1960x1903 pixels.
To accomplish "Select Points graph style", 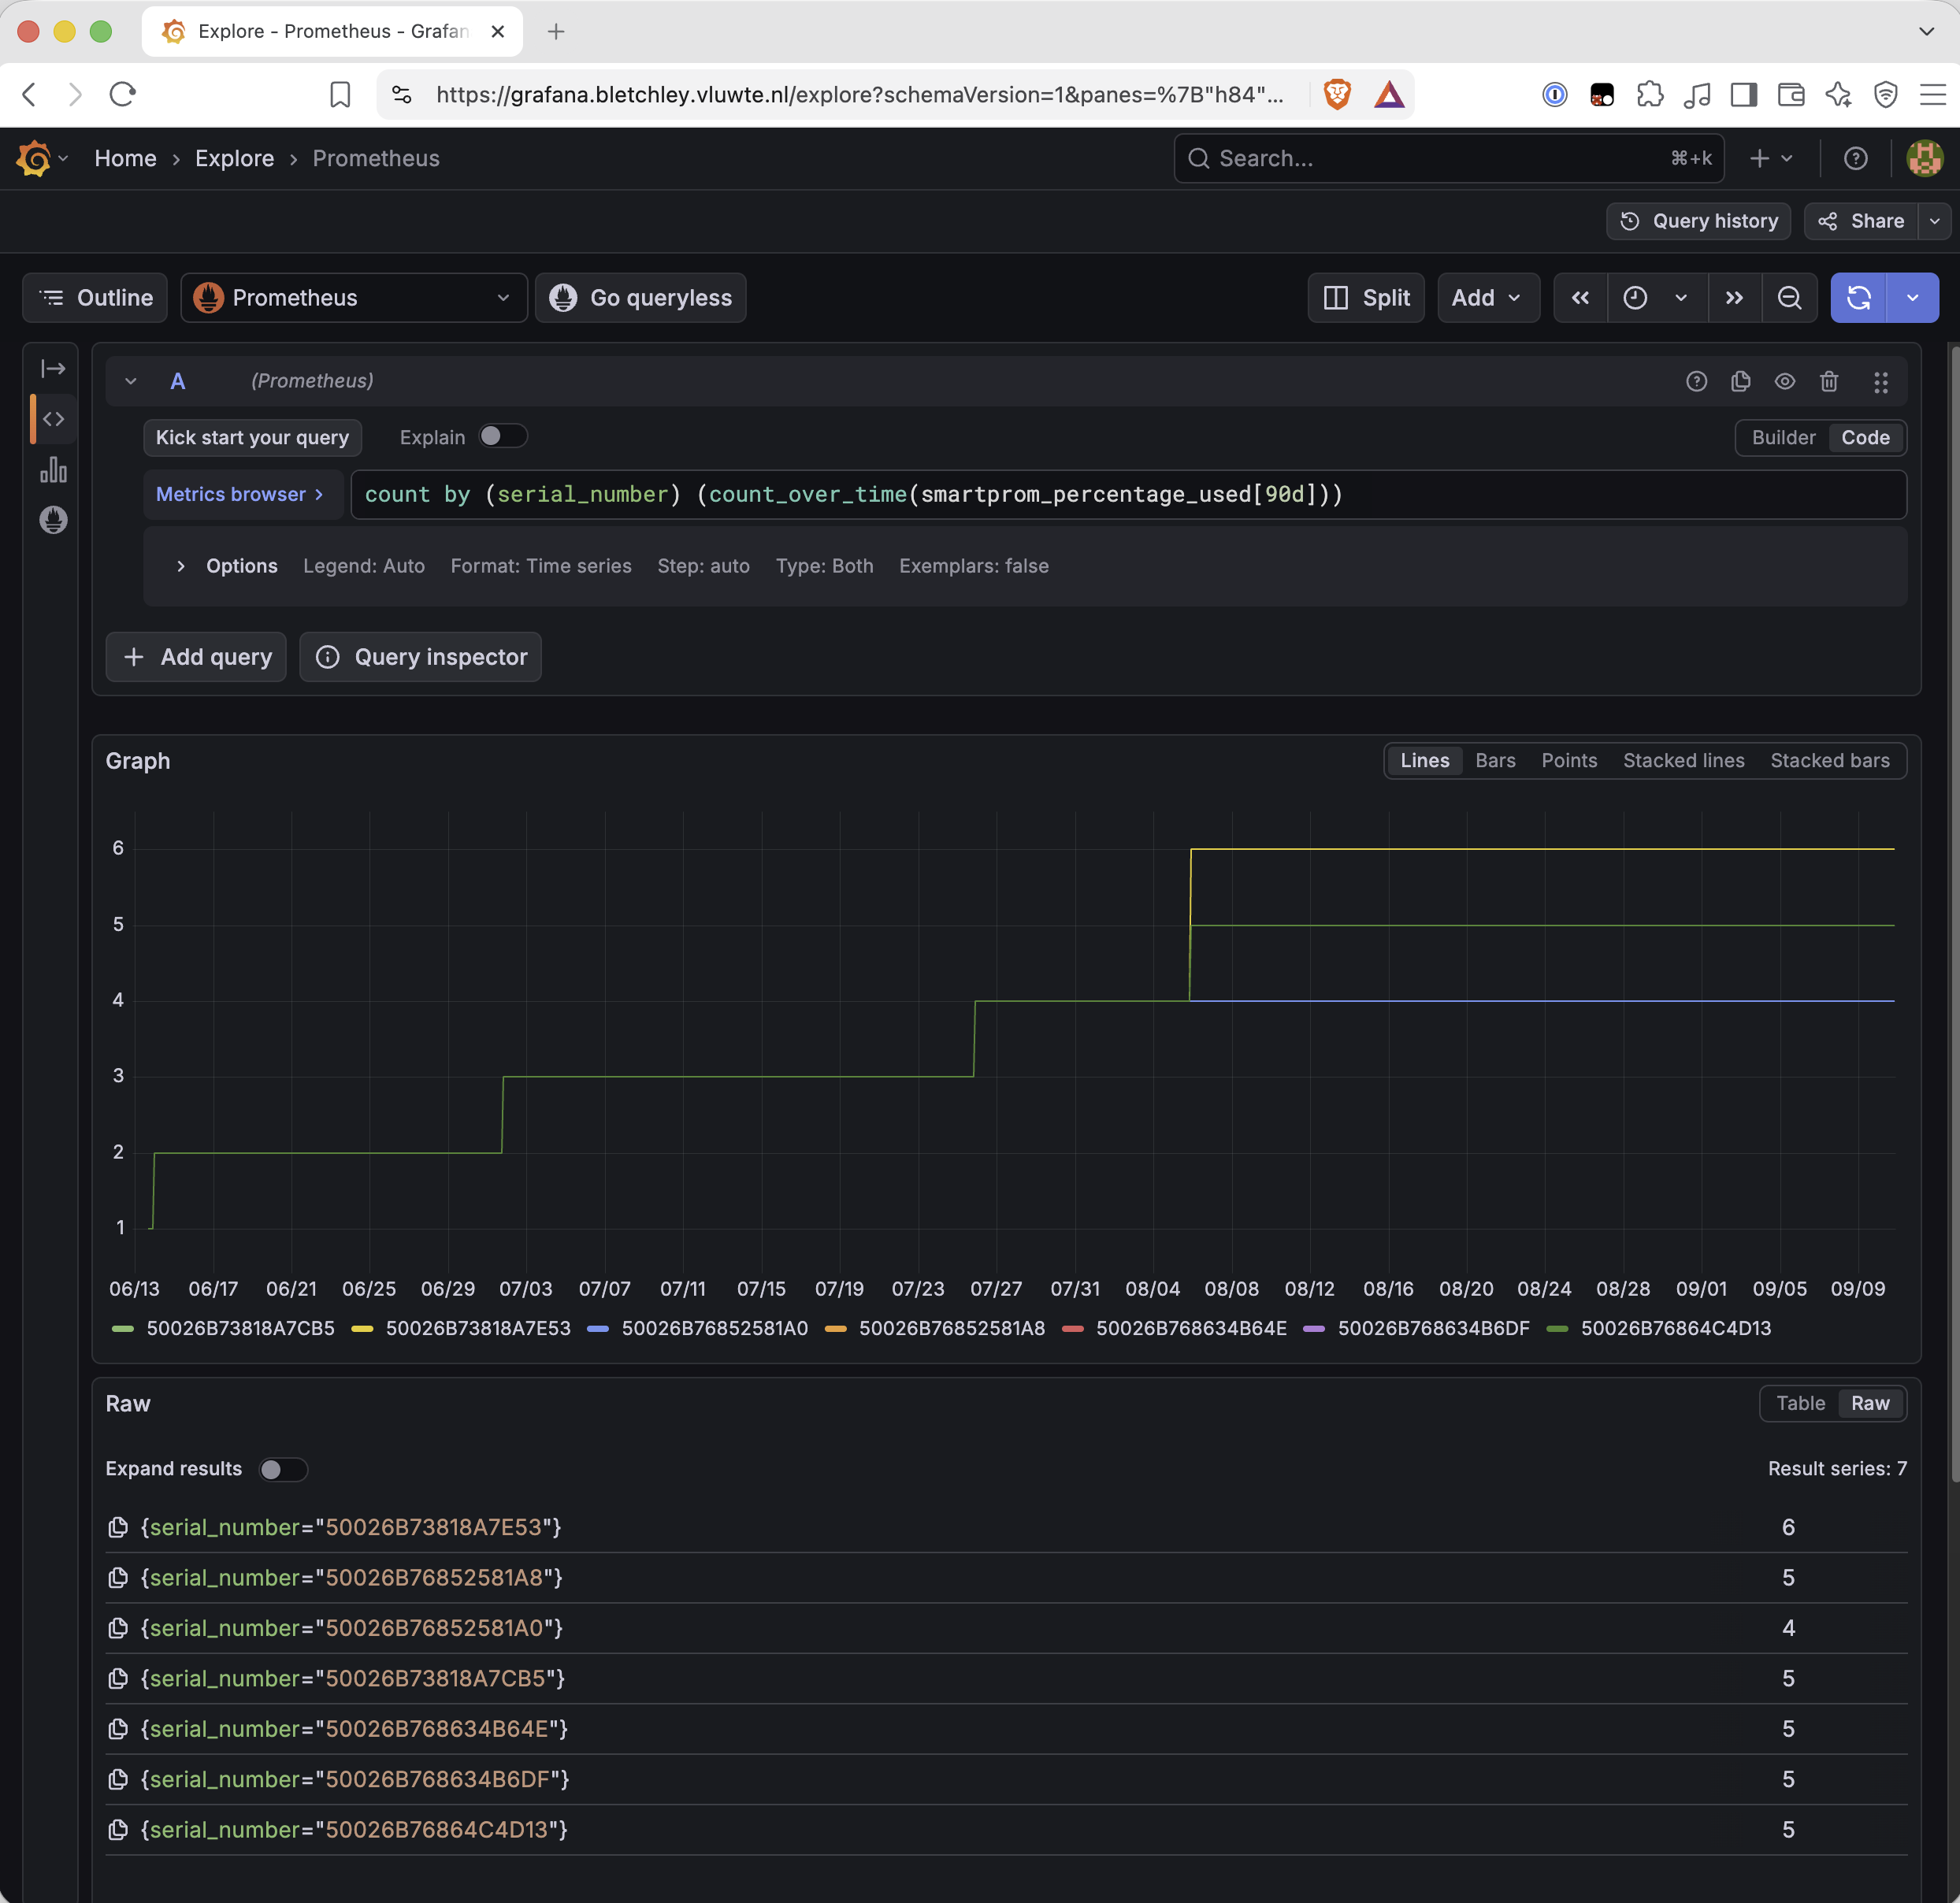I will pyautogui.click(x=1569, y=760).
